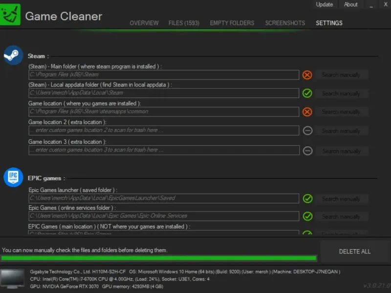Go to the EMPTY FOLDERS tab

coord(232,23)
